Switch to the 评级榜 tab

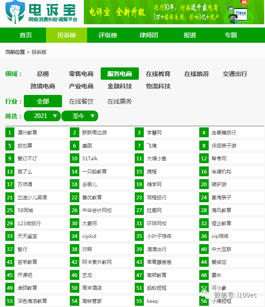[x=108, y=35]
